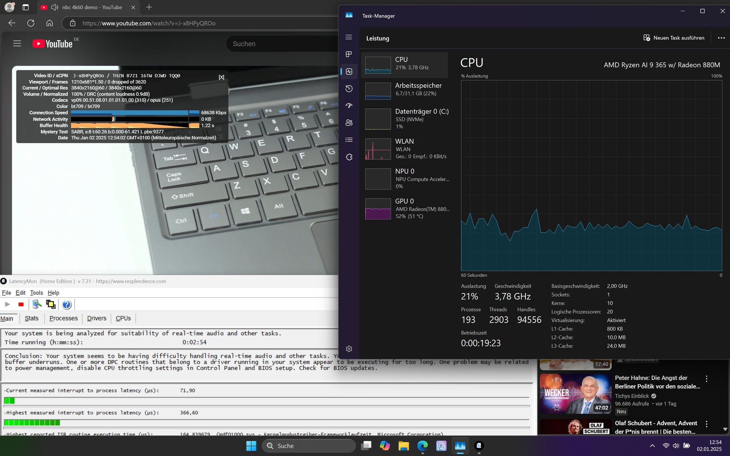This screenshot has height=456, width=730.
Task: Mute the YouTube browser tab audio icon
Action: [55, 7]
